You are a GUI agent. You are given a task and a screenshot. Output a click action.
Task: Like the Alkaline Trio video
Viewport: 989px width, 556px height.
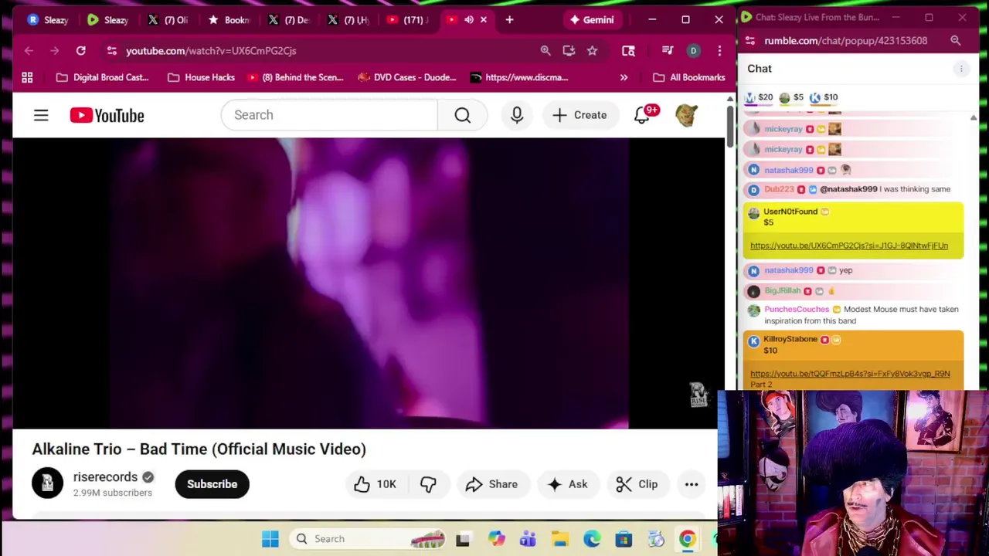[376, 484]
